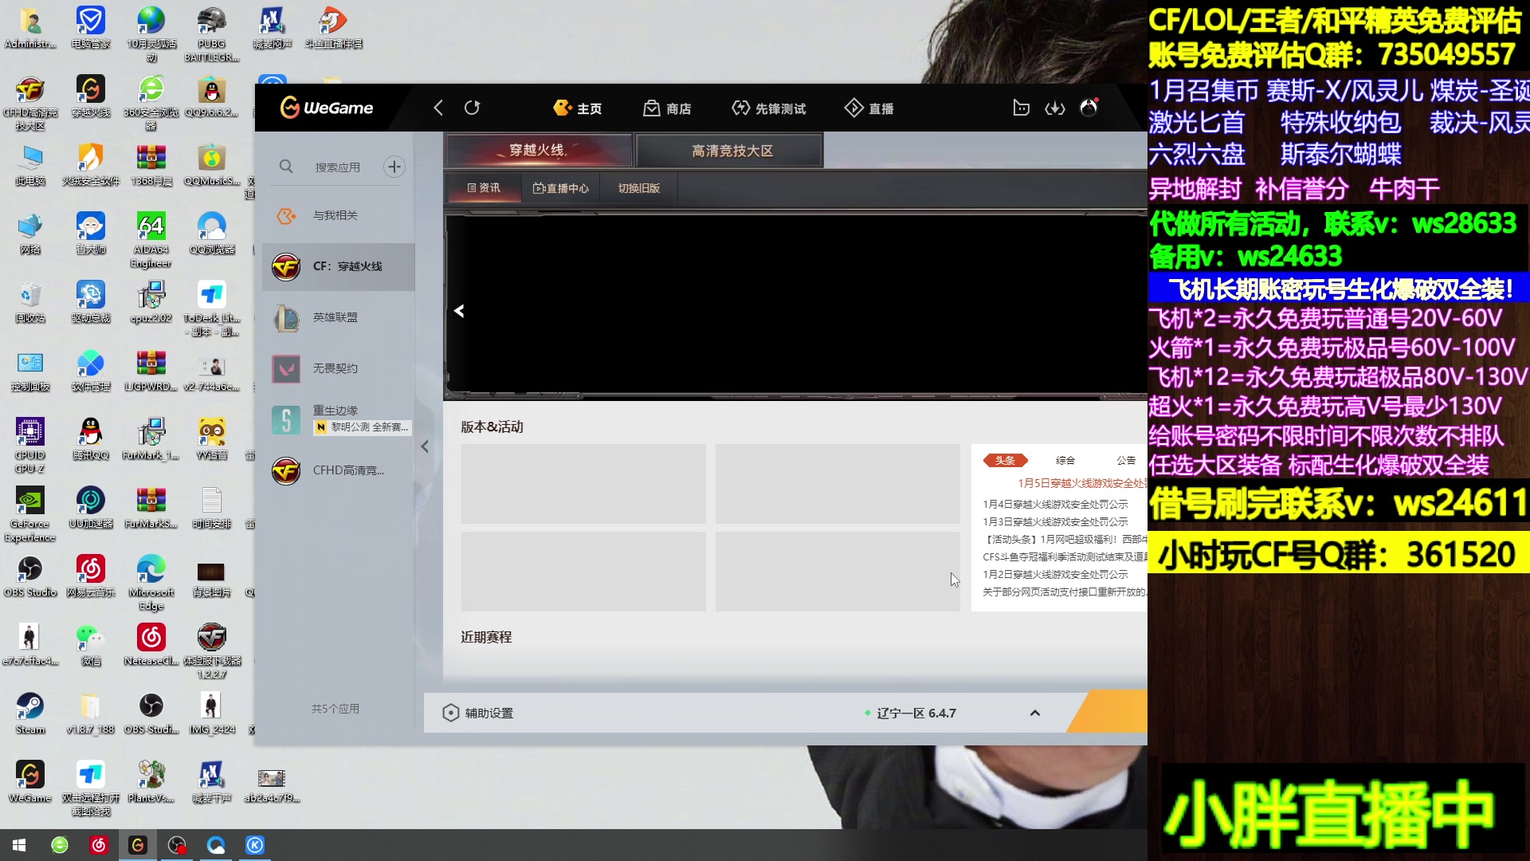Open 1月2日穿越火线游戏安全处罚公示 link

pyautogui.click(x=1055, y=575)
